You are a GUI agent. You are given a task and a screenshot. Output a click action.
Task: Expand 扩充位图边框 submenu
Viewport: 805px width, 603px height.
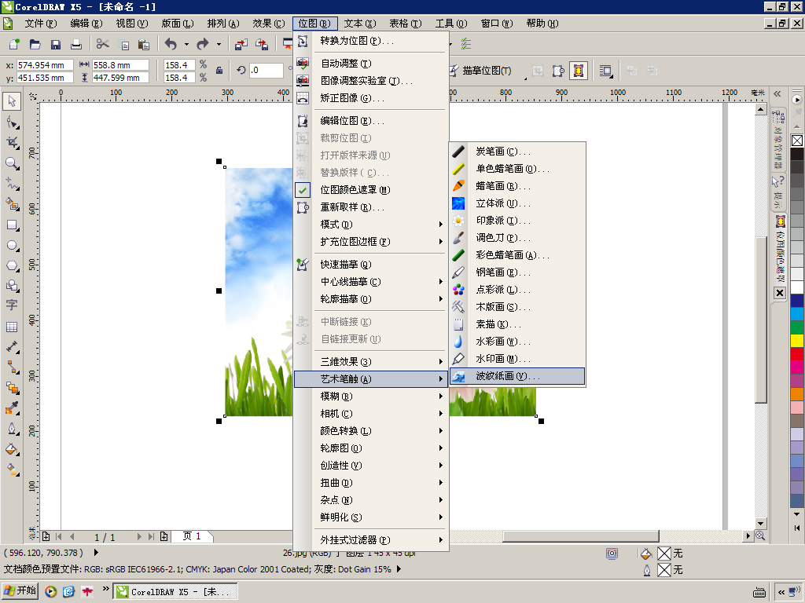point(370,242)
